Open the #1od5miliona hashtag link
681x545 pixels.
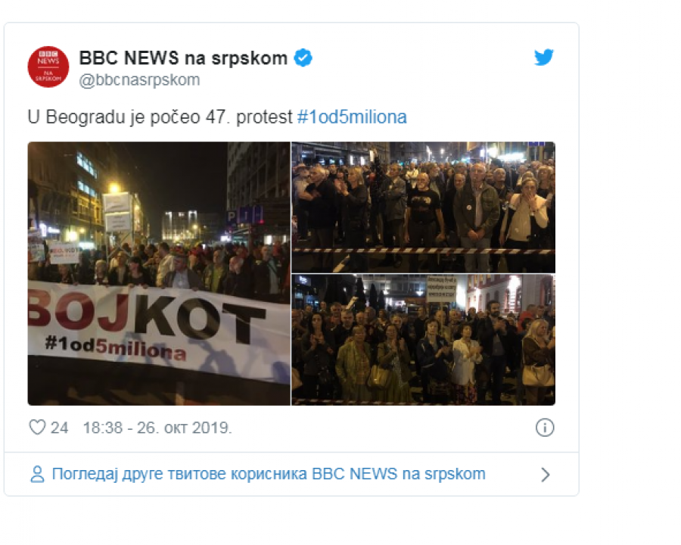[352, 117]
